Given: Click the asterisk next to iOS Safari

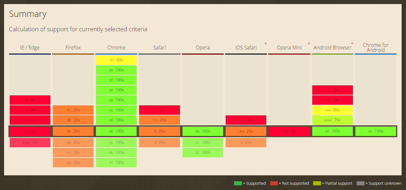Looking at the screenshot, I should click(266, 43).
